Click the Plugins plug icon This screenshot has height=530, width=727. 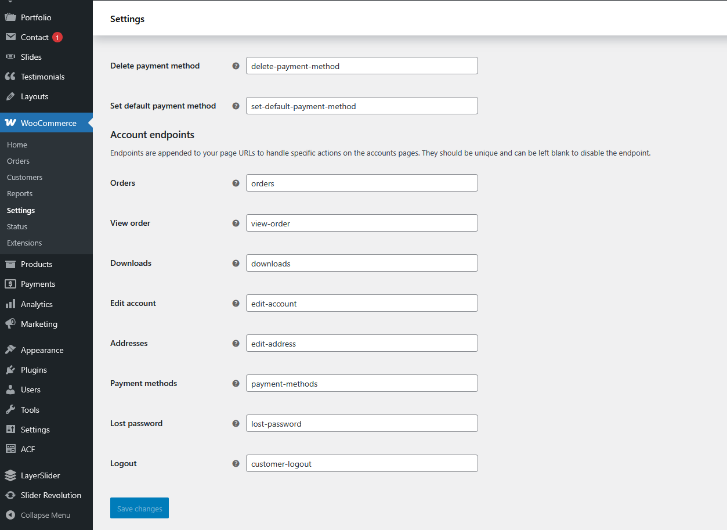click(x=10, y=370)
